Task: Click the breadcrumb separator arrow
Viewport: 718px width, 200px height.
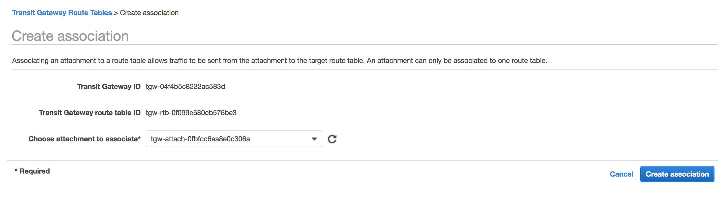Action: coord(116,13)
